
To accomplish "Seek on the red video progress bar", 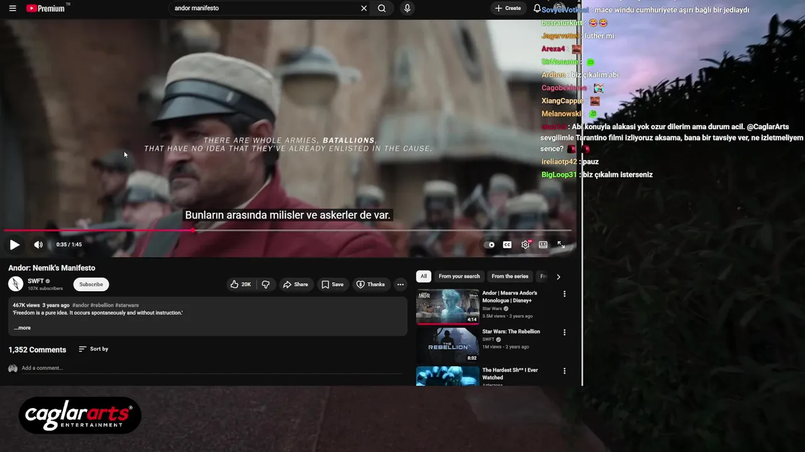I will (287, 230).
